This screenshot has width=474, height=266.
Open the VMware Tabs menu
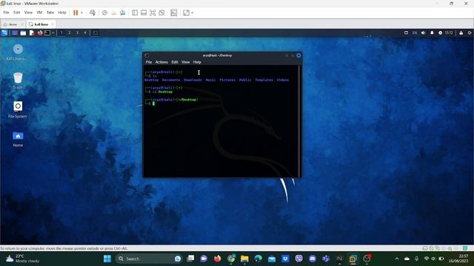tap(50, 13)
